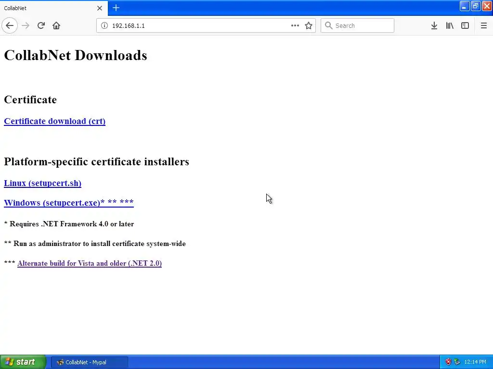Restore down the browser window

[x=475, y=6]
